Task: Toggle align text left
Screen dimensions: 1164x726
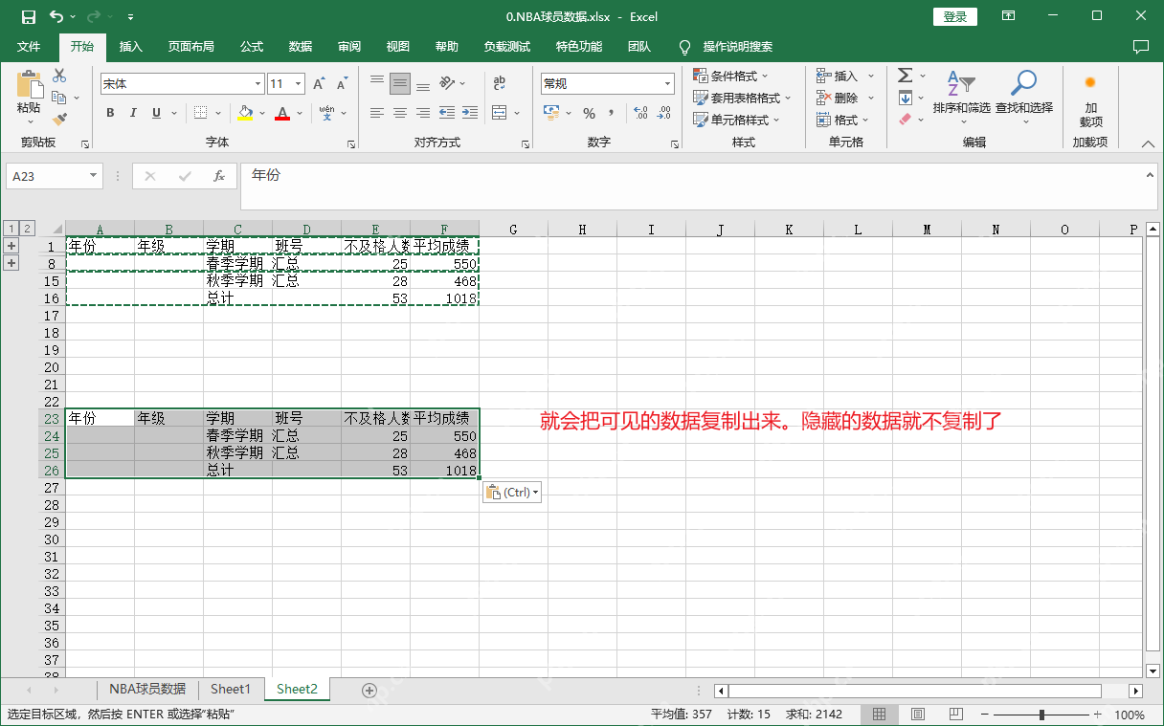Action: [377, 113]
